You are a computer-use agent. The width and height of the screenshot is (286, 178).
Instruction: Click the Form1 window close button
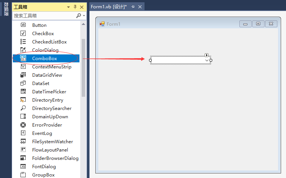271,24
